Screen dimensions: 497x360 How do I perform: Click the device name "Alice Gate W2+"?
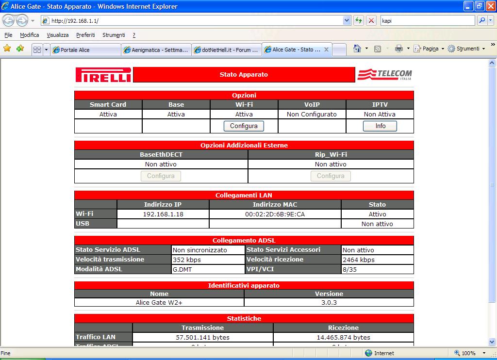(x=159, y=303)
